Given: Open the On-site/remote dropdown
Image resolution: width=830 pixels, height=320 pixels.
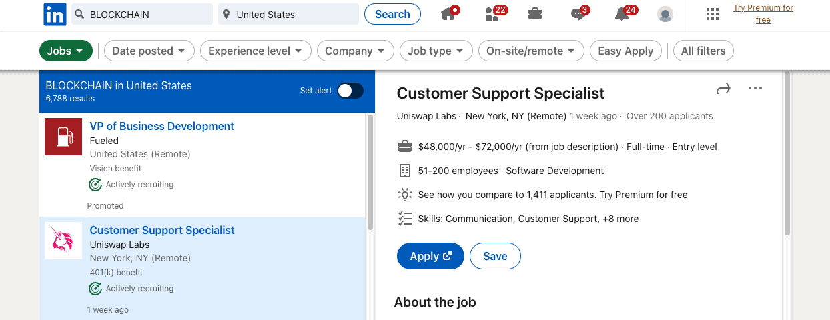Looking at the screenshot, I should tap(531, 51).
